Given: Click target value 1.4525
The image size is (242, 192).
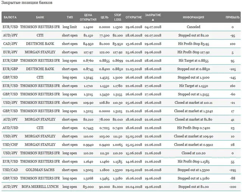Looking at the screenshot, I should 104,78.
